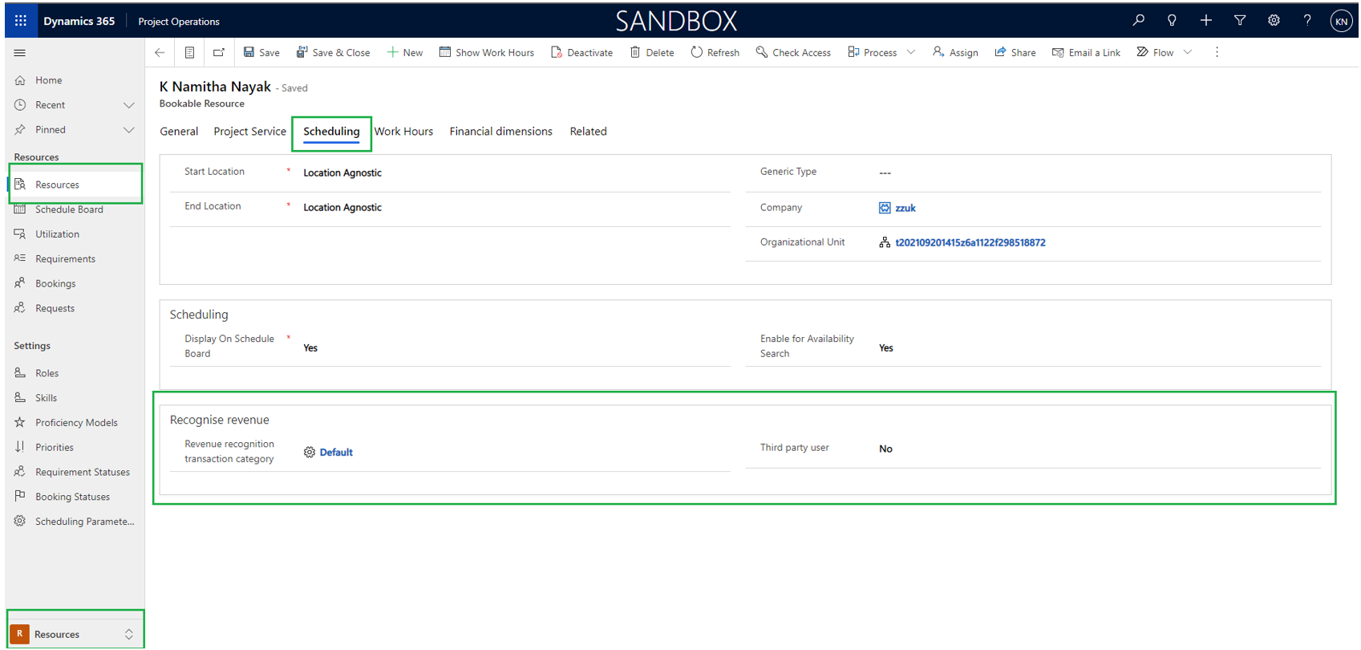
Task: Click the Flow command
Action: pyautogui.click(x=1155, y=53)
